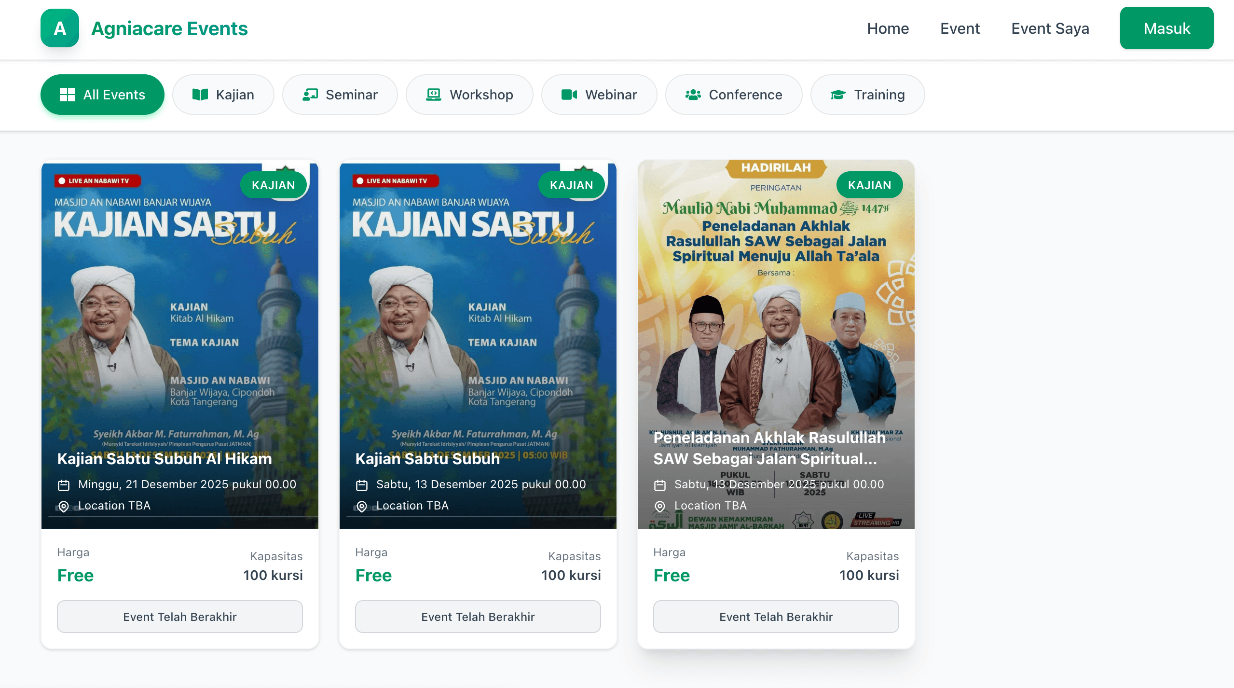
Task: Click KAJIAN badge on Maulid Nabi card
Action: (869, 185)
